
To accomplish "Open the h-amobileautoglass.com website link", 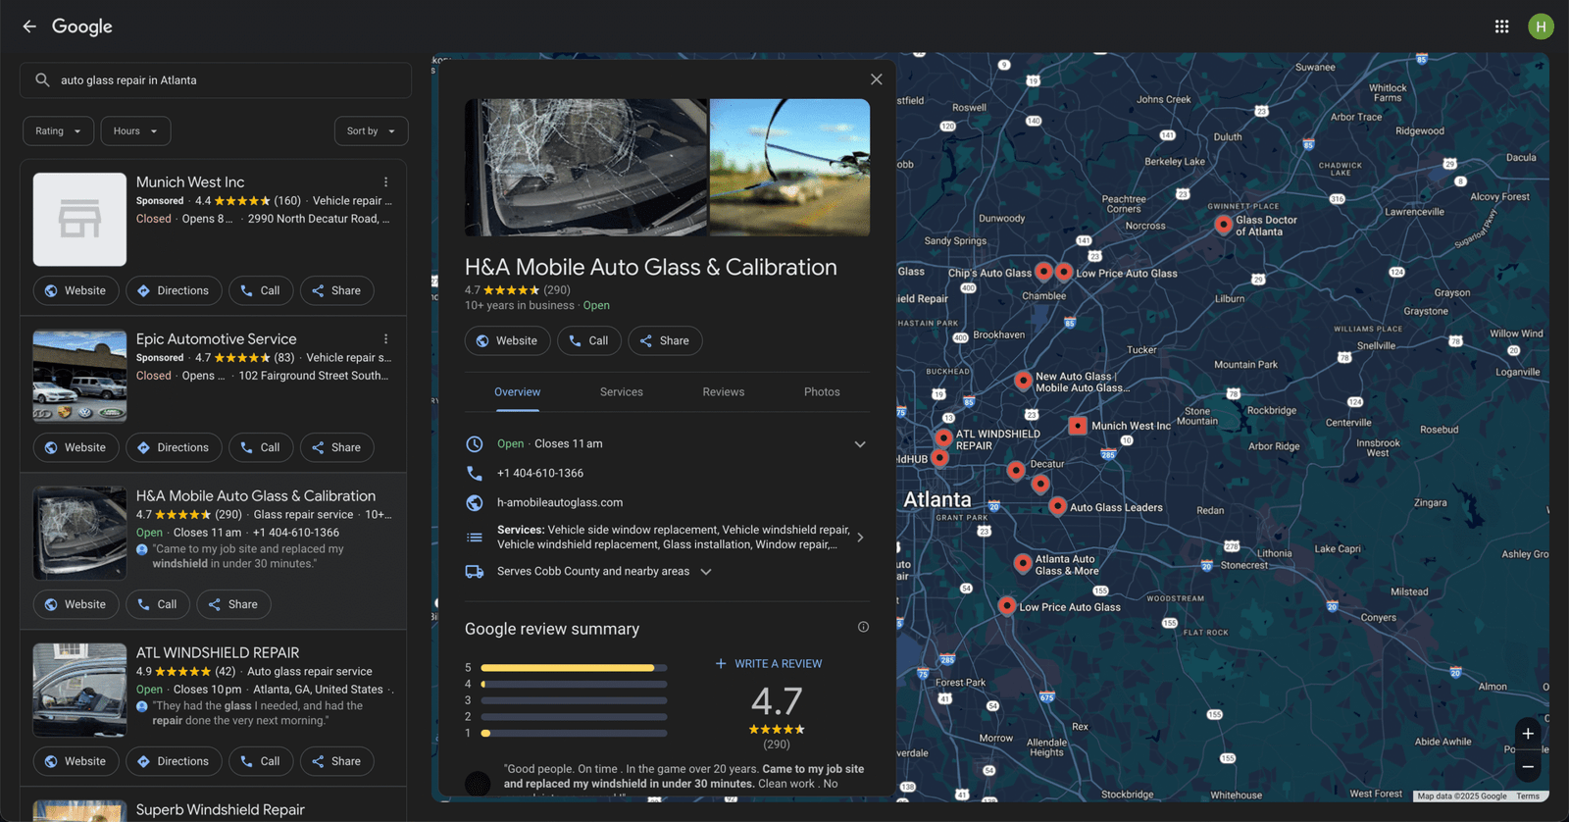I will tap(560, 503).
